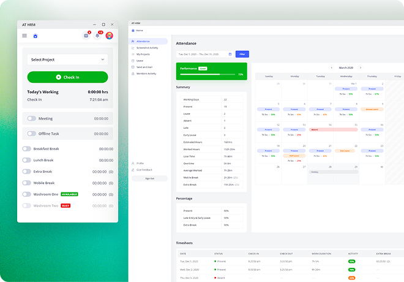This screenshot has height=282, width=404.
Task: Minimize the AT HRM tracker window
Action: pyautogui.click(x=94, y=25)
